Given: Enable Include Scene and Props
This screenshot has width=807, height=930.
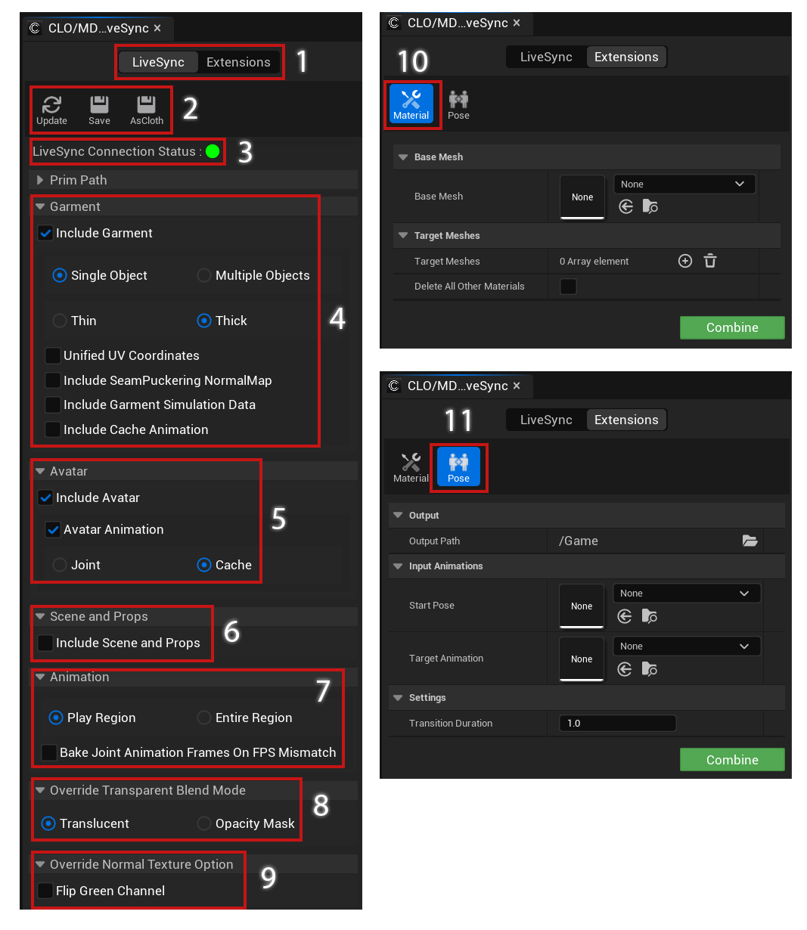Looking at the screenshot, I should tap(45, 643).
